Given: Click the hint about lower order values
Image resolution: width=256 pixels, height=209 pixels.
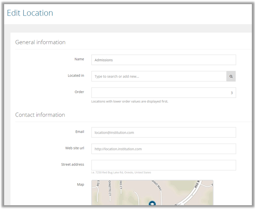Looking at the screenshot, I should tap(130, 101).
